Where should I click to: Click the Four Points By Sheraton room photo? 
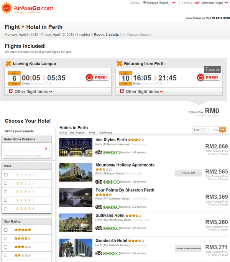(x=76, y=198)
